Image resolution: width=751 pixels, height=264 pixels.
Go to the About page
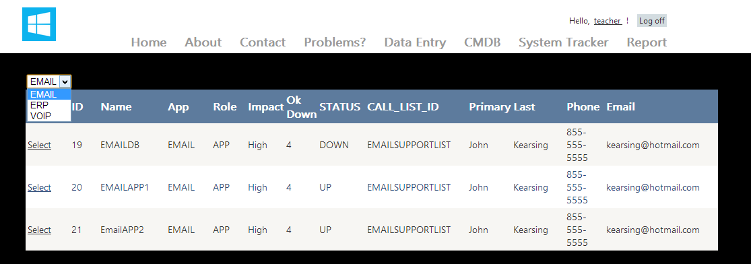click(203, 42)
